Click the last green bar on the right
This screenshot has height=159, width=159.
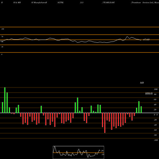click(x=141, y=110)
